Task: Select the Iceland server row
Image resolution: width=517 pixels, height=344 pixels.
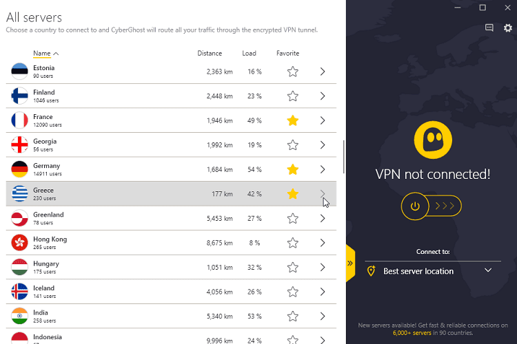Action: pos(138,292)
